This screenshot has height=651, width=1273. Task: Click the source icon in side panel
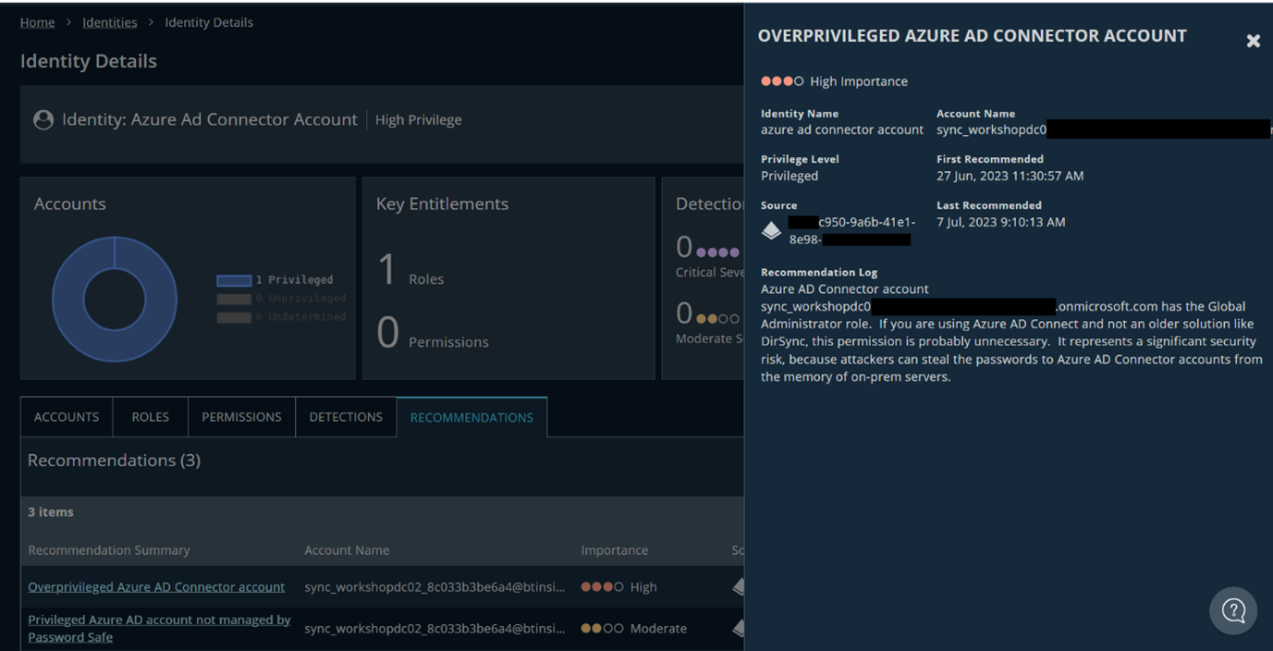coord(771,230)
